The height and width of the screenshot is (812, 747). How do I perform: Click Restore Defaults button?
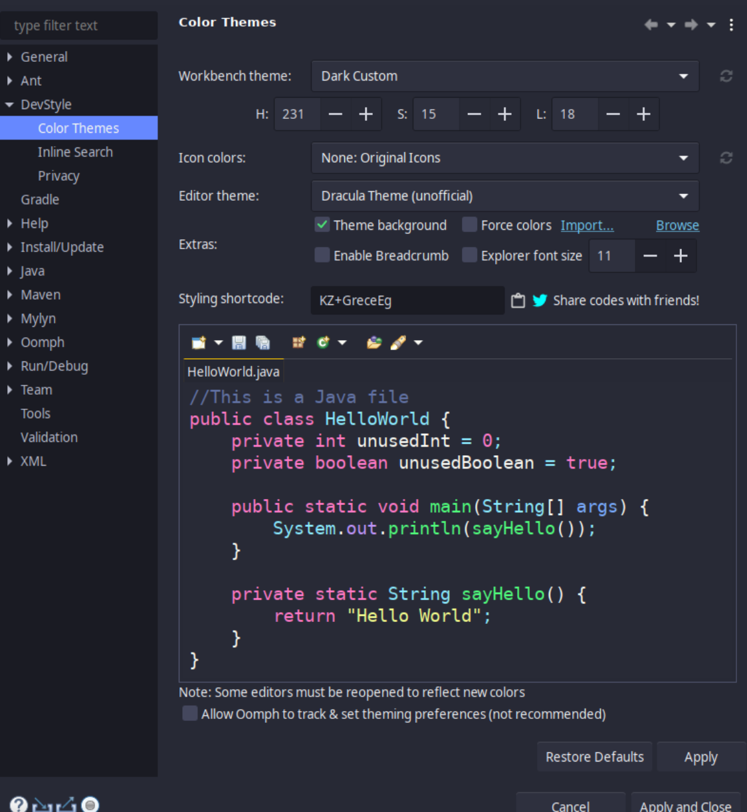point(595,757)
